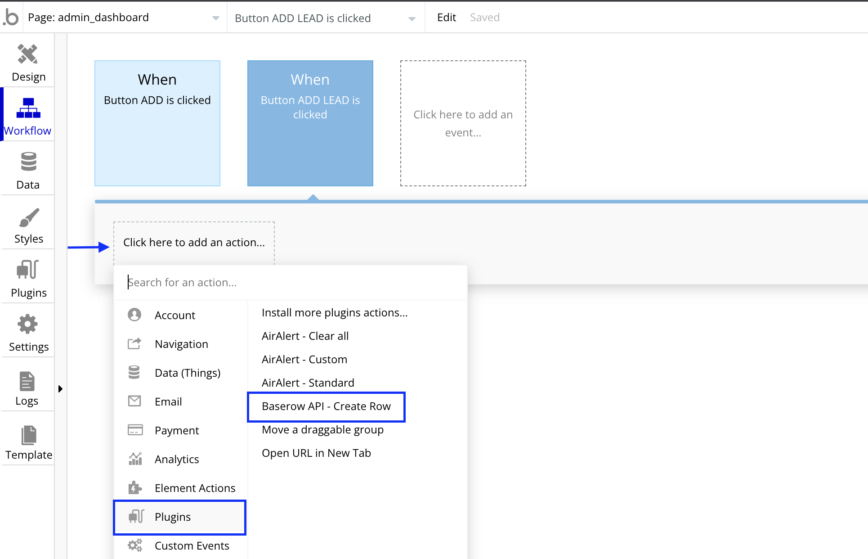Click the Edit menu item
Screen dimensions: 868x559
pos(446,17)
